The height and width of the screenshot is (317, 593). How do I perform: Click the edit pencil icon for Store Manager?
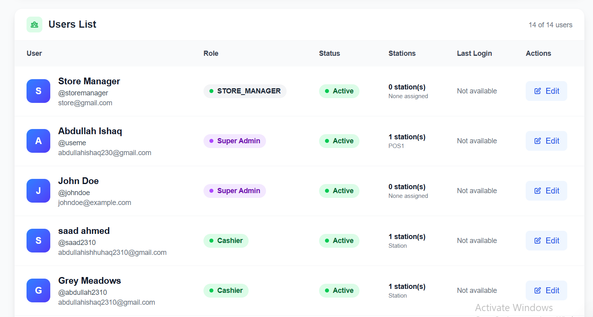537,91
